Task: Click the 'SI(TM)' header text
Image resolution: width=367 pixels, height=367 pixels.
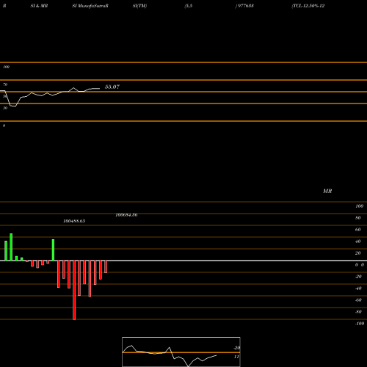Action: [139, 6]
